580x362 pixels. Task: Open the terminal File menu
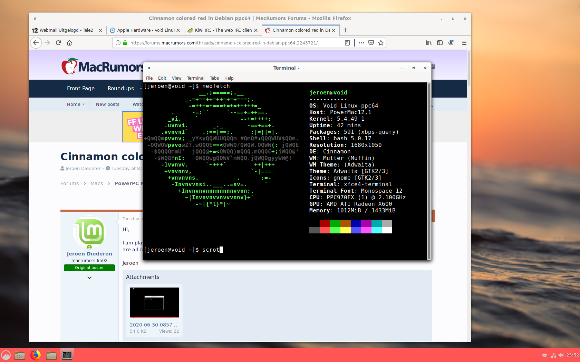click(x=149, y=78)
